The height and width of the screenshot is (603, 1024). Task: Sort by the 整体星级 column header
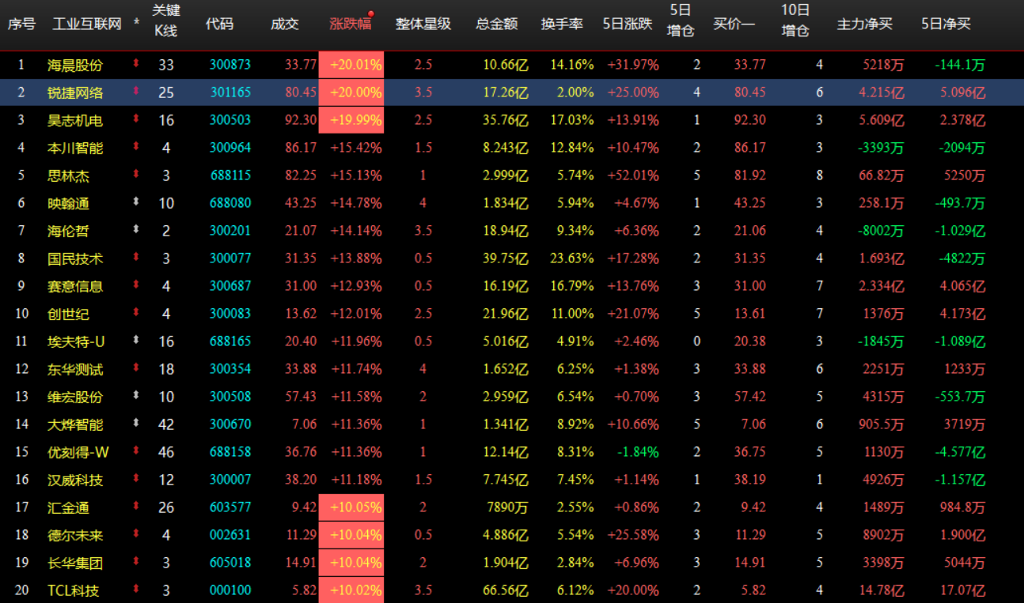(x=423, y=24)
